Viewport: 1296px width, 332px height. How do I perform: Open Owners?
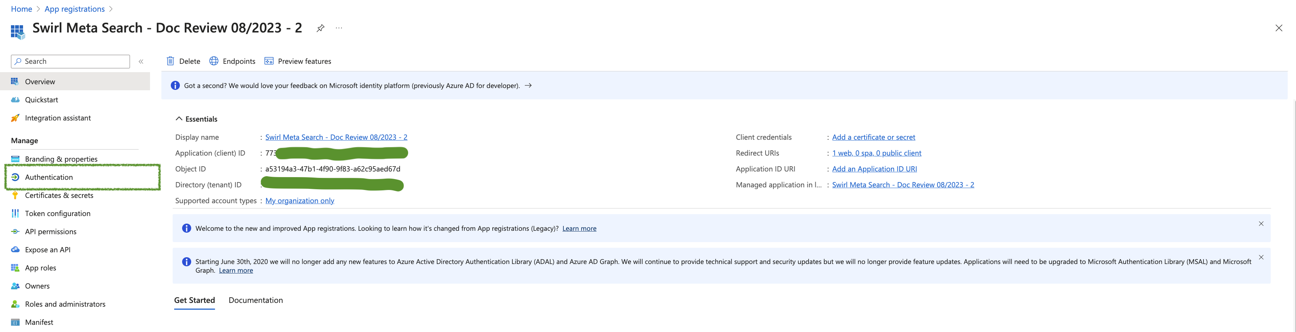[x=37, y=286]
